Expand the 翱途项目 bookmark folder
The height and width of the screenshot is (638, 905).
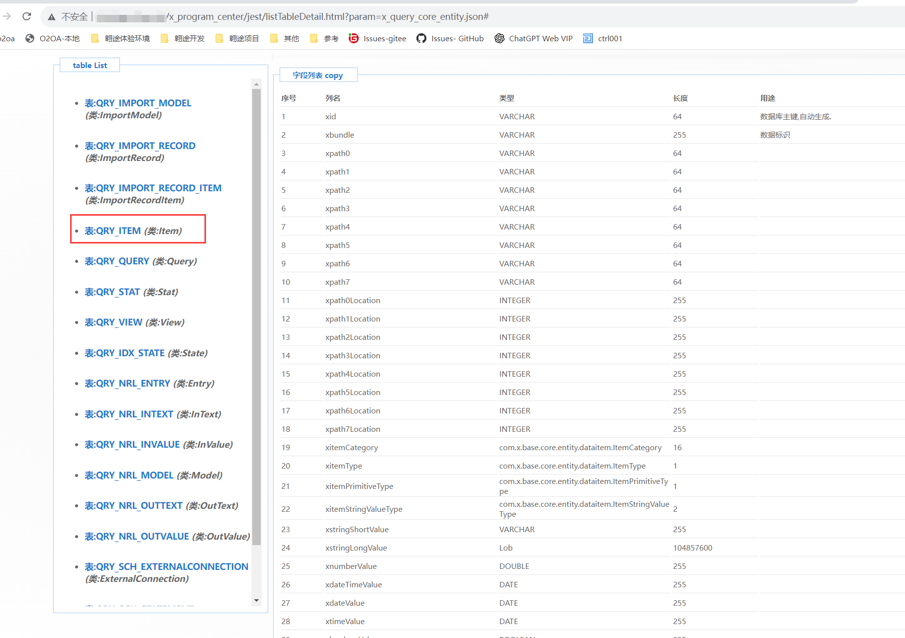pos(237,38)
